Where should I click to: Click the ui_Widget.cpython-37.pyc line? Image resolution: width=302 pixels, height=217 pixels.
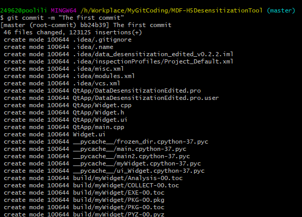(104, 171)
